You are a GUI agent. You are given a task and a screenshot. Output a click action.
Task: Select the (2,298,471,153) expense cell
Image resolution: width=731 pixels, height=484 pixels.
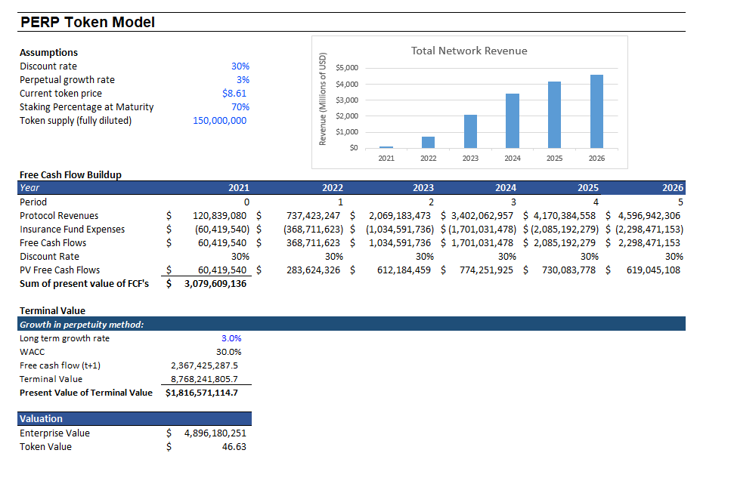(x=649, y=230)
